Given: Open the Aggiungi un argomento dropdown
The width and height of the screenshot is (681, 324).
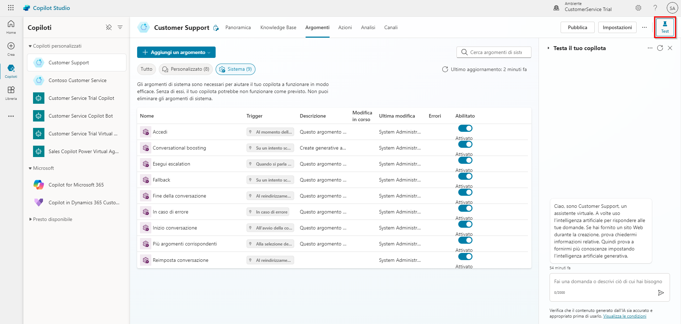Looking at the screenshot, I should pos(176,52).
